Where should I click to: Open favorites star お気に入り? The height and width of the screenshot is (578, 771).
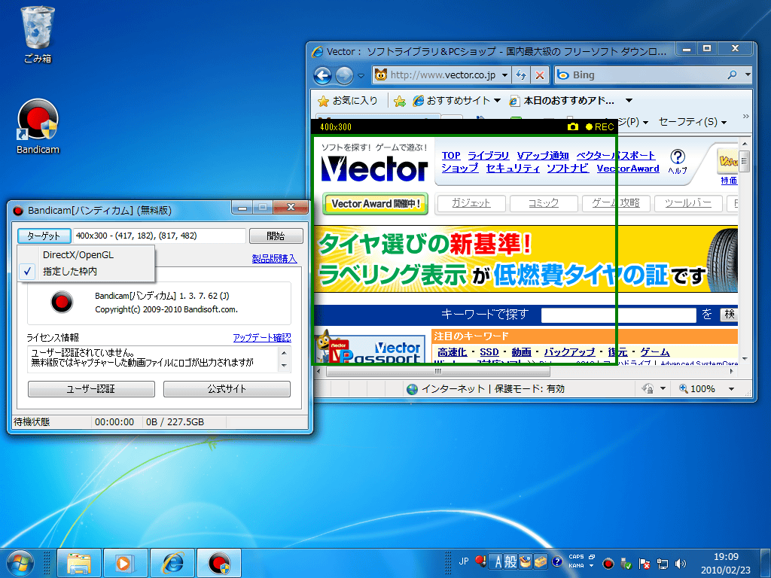point(348,101)
